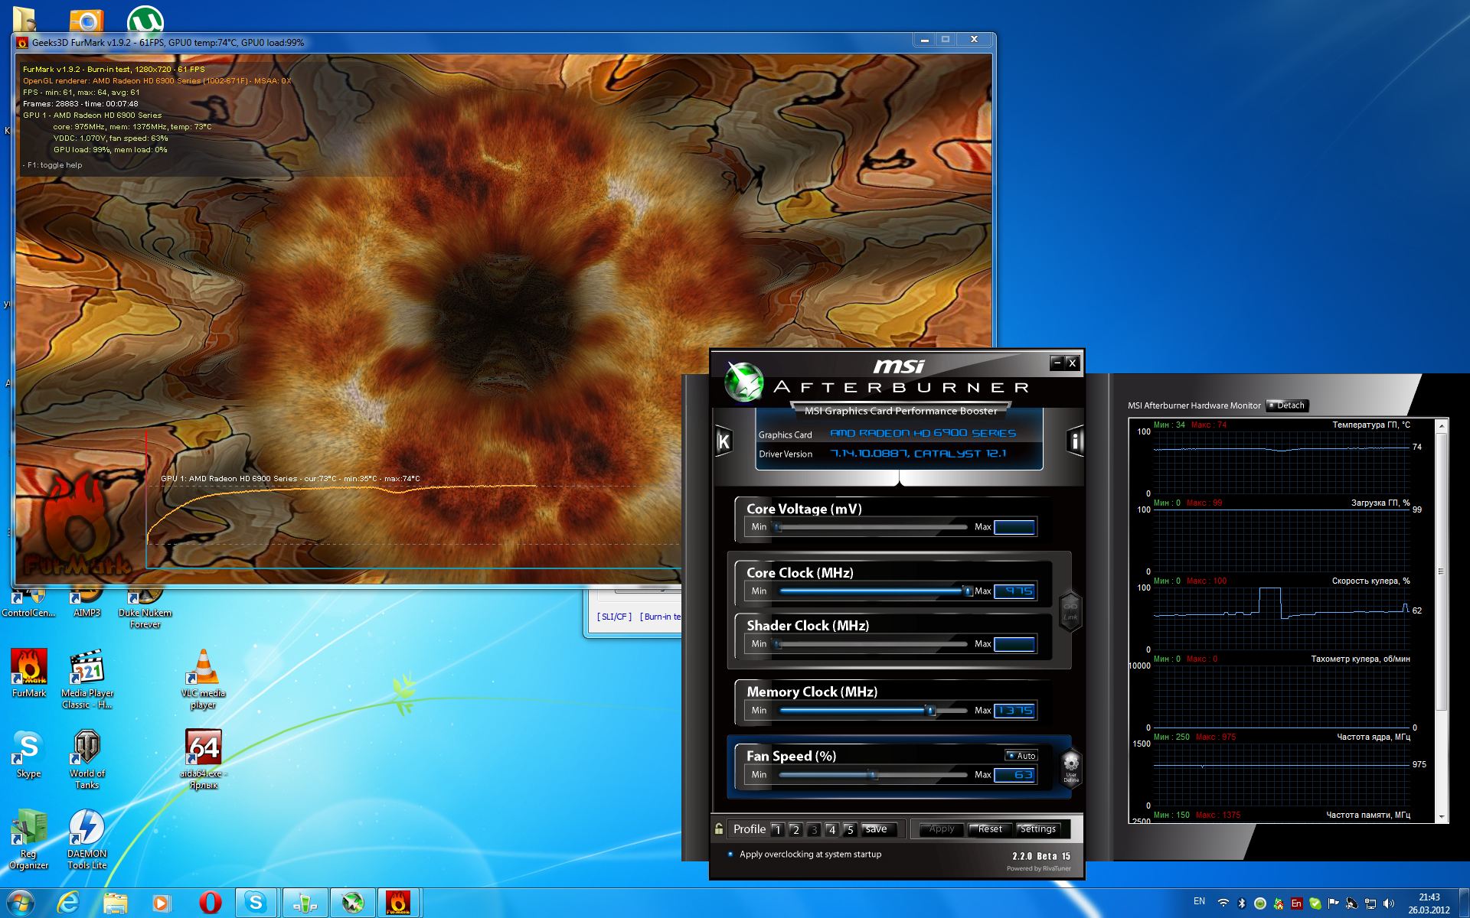
Task: Select Profile slot 5
Action: pyautogui.click(x=849, y=829)
